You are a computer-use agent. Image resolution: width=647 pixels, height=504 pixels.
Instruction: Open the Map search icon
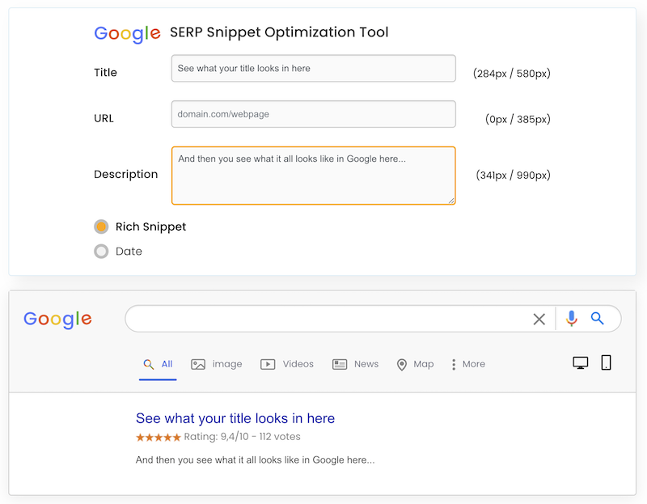[x=402, y=364]
